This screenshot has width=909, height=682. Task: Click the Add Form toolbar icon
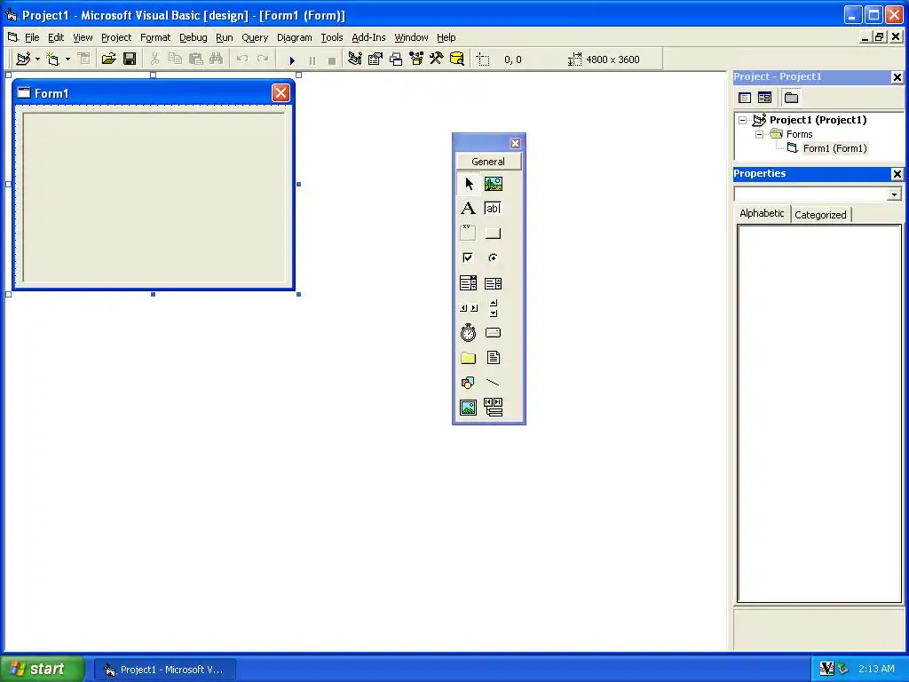tap(53, 59)
